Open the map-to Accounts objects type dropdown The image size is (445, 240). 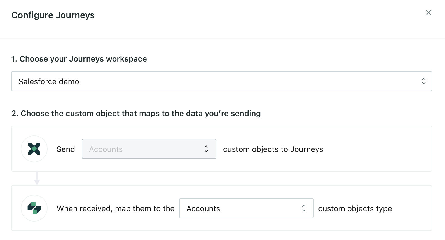[246, 208]
